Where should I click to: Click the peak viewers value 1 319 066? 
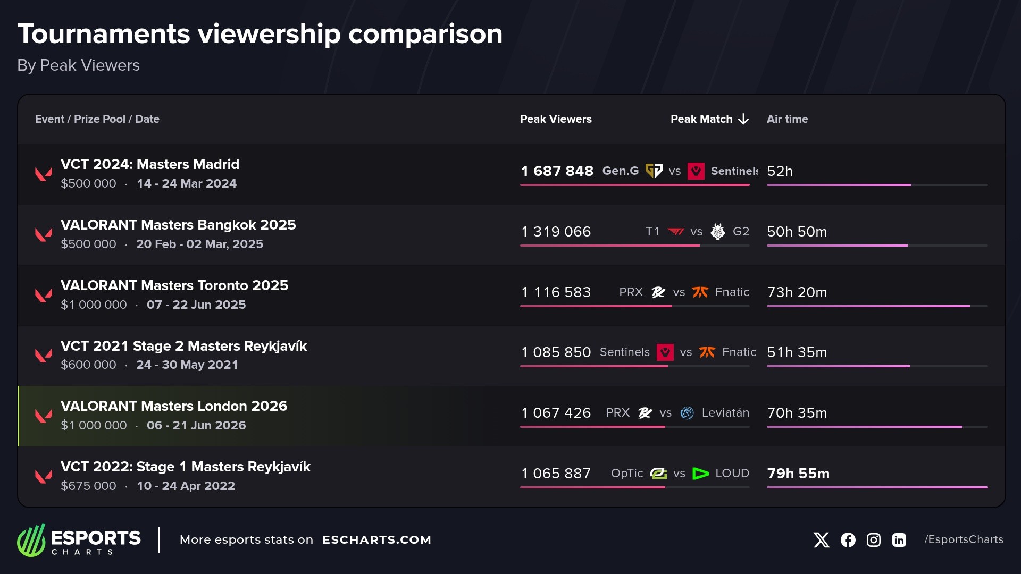(556, 232)
